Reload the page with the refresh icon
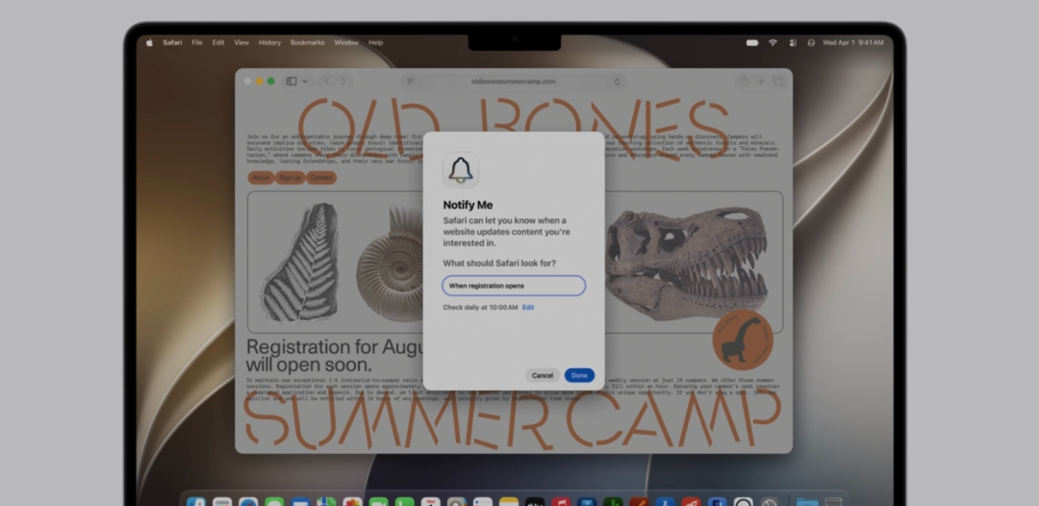 pyautogui.click(x=617, y=82)
